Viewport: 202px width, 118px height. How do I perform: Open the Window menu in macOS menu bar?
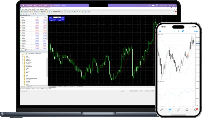pyautogui.click(x=57, y=6)
